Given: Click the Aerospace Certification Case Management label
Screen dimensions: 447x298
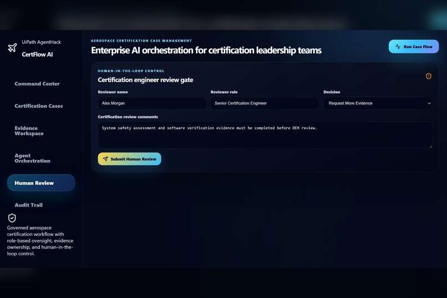Looking at the screenshot, I should 141,41.
